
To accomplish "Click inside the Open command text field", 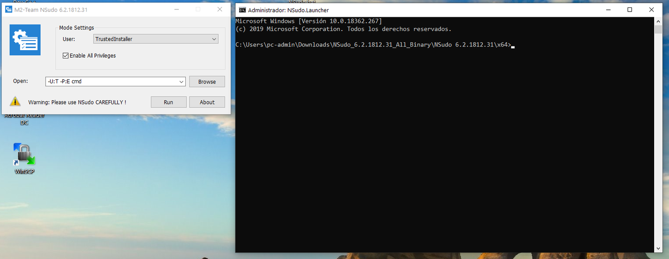I will pyautogui.click(x=111, y=82).
